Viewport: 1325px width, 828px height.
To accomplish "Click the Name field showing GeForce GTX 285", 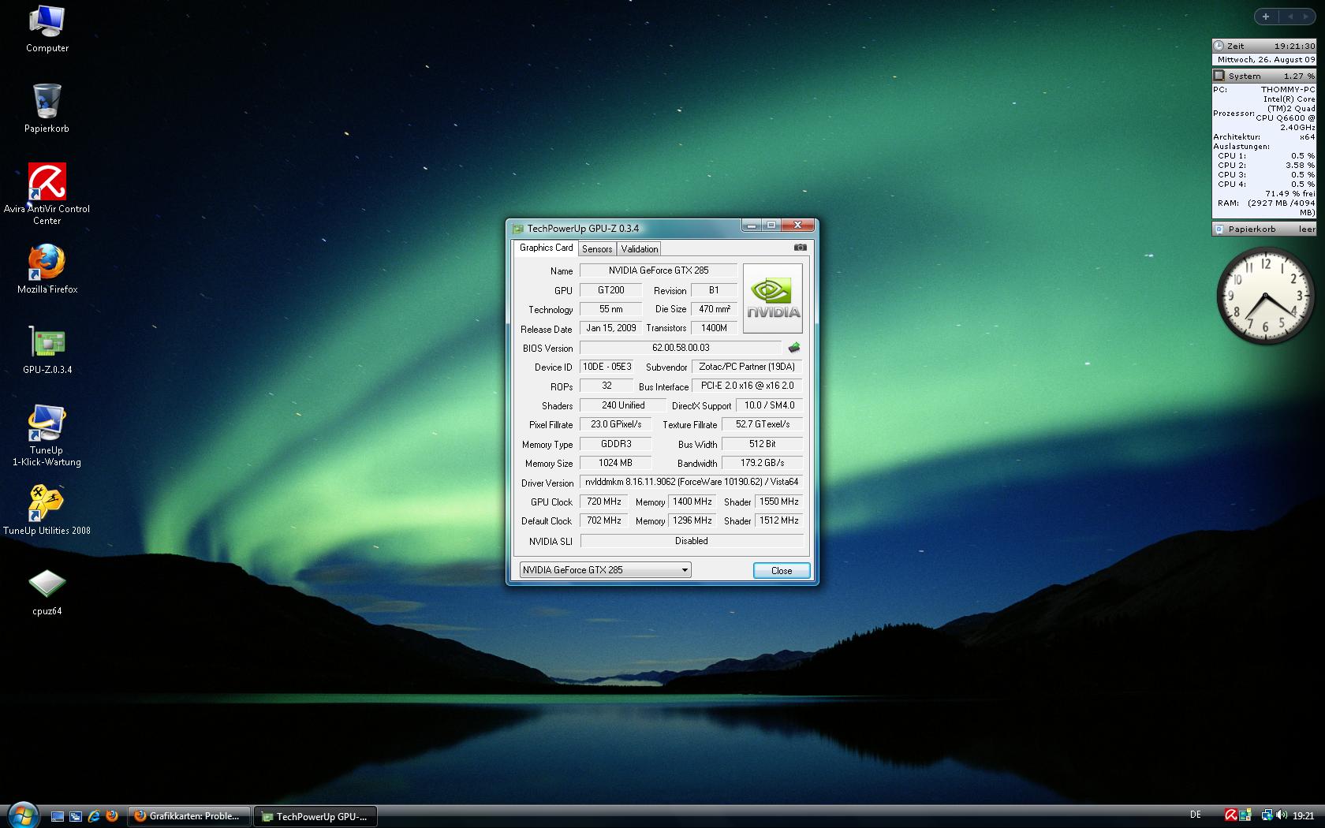I will (x=658, y=270).
